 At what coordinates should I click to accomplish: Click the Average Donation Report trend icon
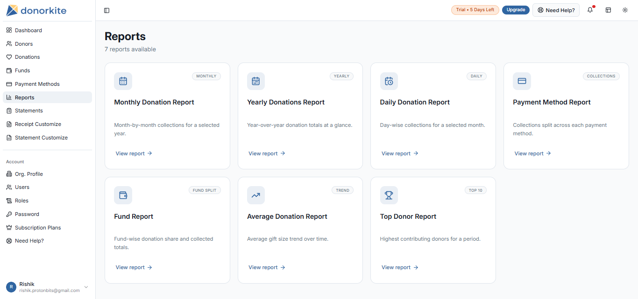pos(256,195)
